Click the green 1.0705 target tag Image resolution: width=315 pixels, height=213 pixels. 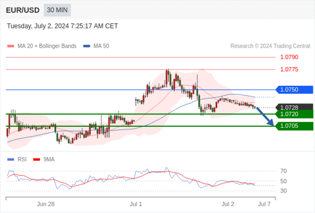(294, 126)
